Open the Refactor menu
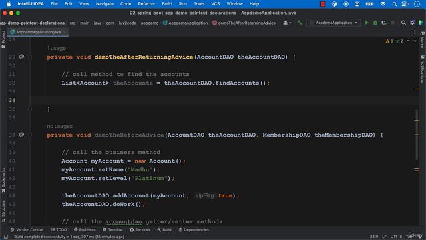 [x=146, y=4]
